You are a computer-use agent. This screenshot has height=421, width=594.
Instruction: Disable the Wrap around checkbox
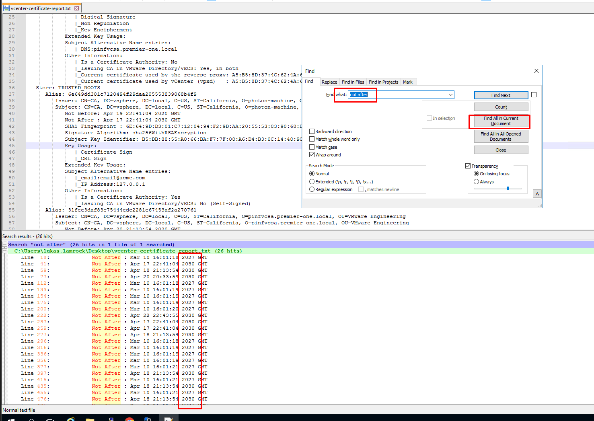pos(312,155)
